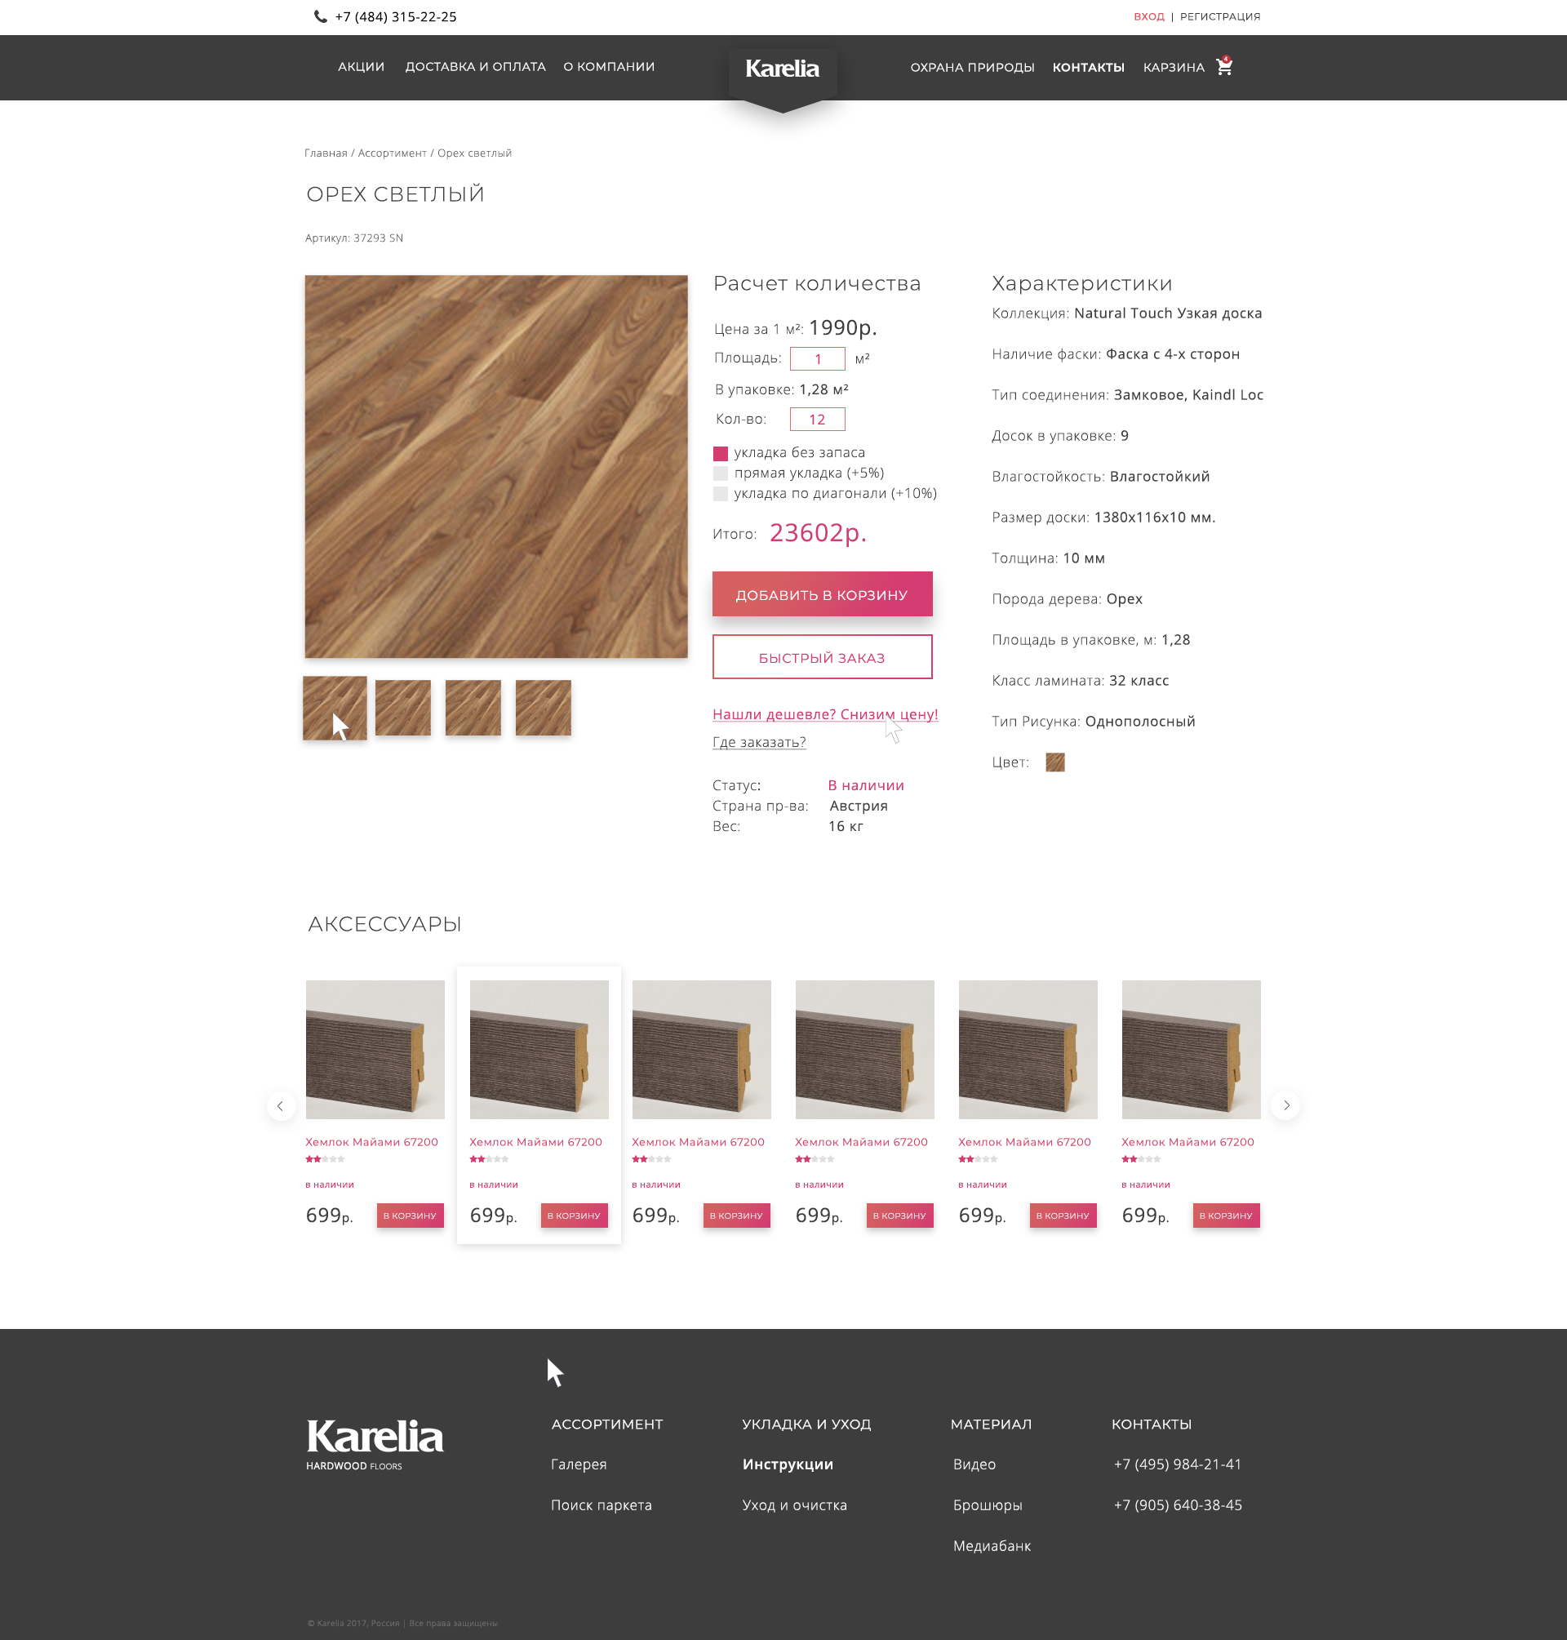Select second product thumbnail image
The height and width of the screenshot is (1640, 1567).
coord(402,708)
